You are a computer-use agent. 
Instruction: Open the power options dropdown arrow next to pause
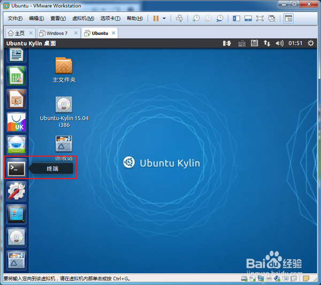click(164, 18)
